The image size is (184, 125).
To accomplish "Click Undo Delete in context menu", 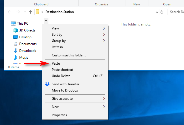I will [61, 76].
